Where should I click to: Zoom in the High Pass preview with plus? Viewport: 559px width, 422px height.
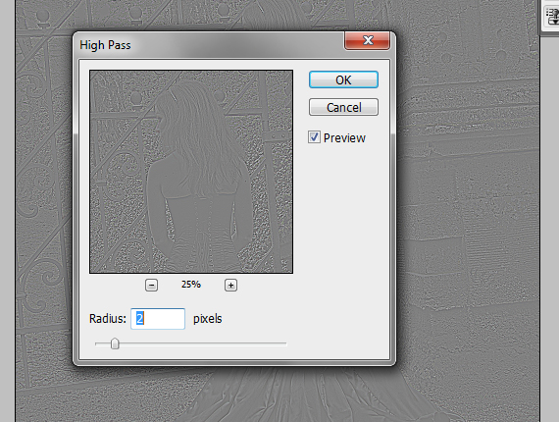[231, 285]
